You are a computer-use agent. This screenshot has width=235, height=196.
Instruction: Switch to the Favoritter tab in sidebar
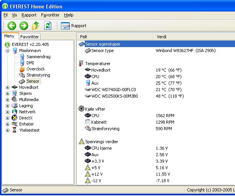pos(30,37)
